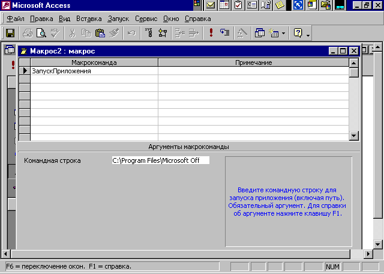The image size is (384, 274).
Task: Open the toolbar options arrow beside help icon
Action: pyautogui.click(x=308, y=35)
